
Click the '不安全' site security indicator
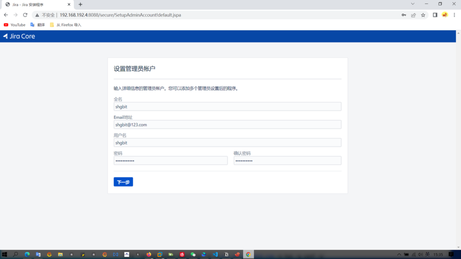point(45,15)
